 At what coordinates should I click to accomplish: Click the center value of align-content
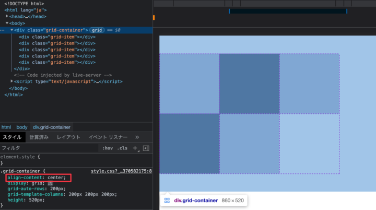coord(56,178)
